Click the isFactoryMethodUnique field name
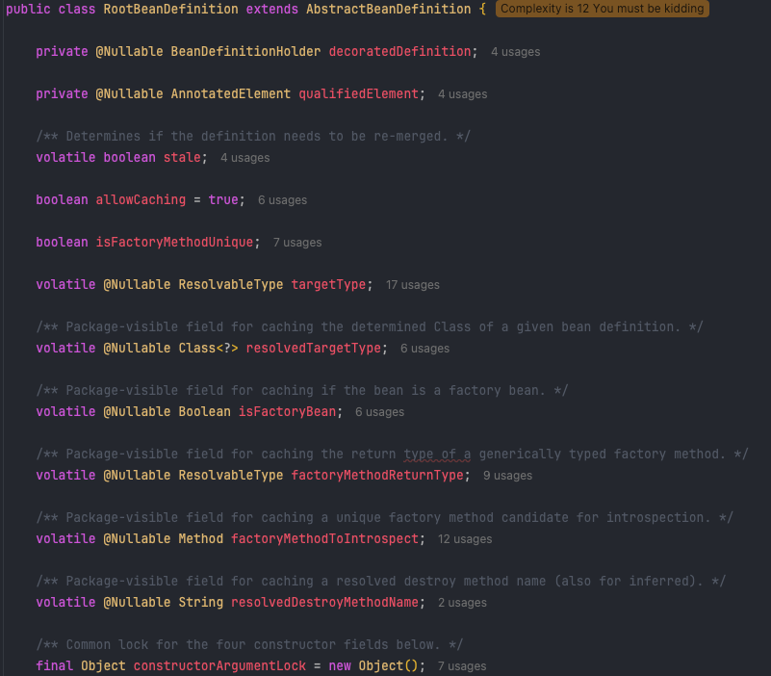Viewport: 771px width, 676px height. [174, 242]
